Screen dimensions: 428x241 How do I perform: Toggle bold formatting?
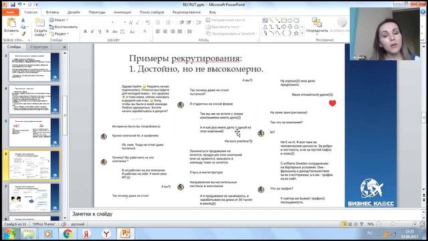coord(85,31)
